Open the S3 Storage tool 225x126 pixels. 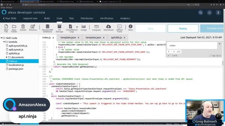coord(59,28)
